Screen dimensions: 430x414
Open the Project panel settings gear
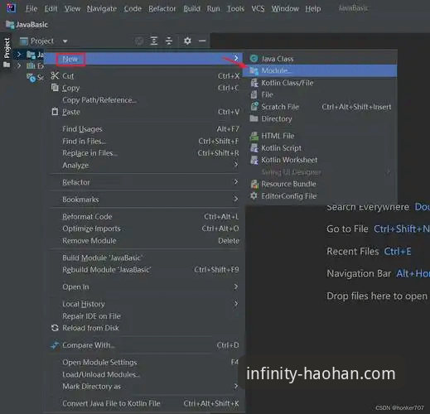point(187,41)
